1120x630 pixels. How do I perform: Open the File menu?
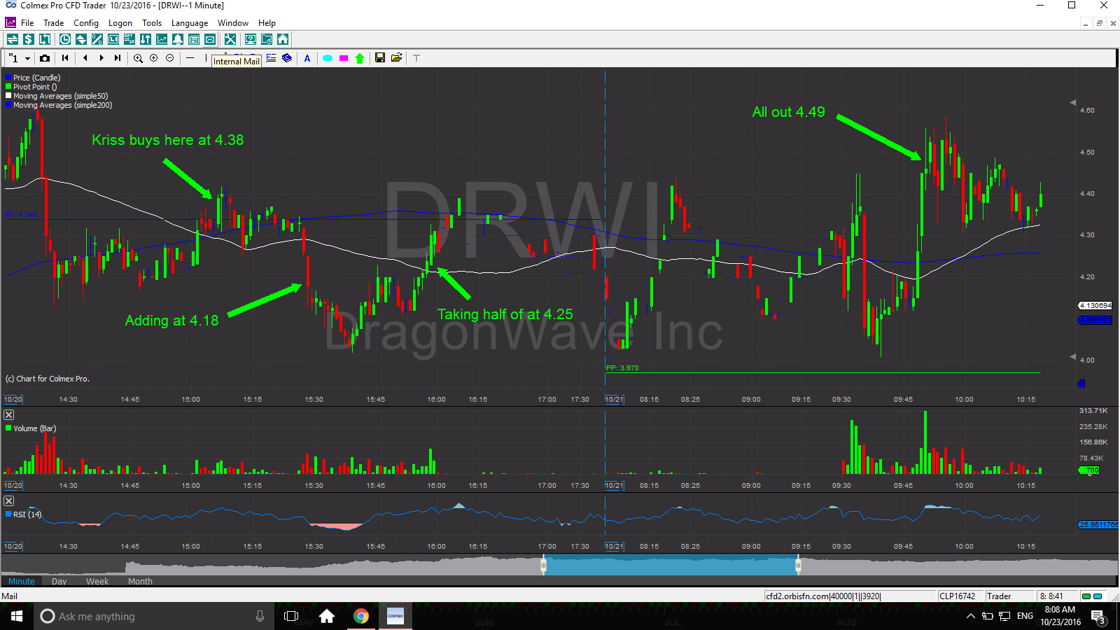(x=27, y=23)
